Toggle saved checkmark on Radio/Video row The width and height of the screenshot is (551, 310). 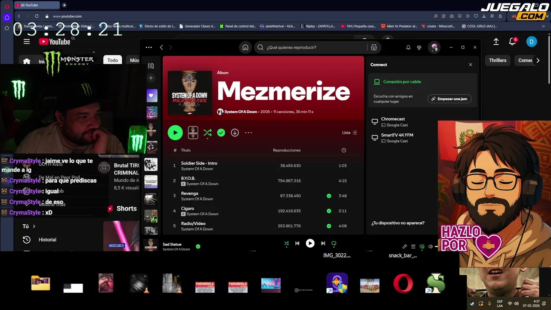329,226
